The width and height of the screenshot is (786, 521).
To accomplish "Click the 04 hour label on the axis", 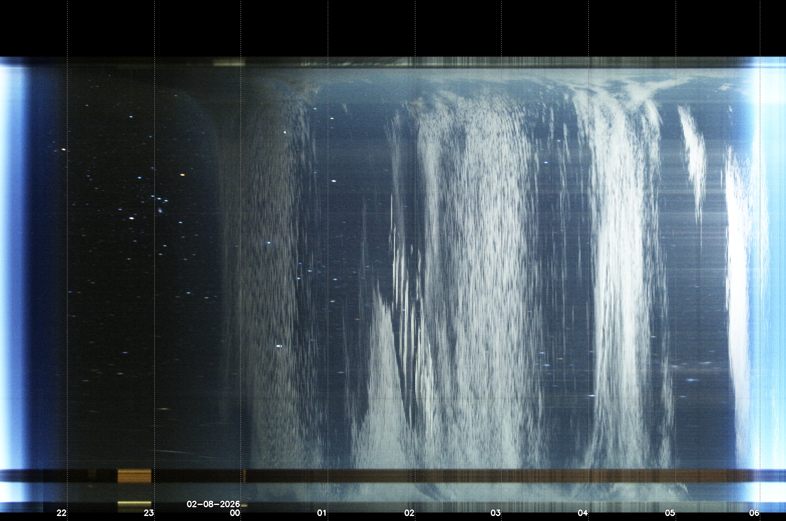I will click(x=582, y=513).
